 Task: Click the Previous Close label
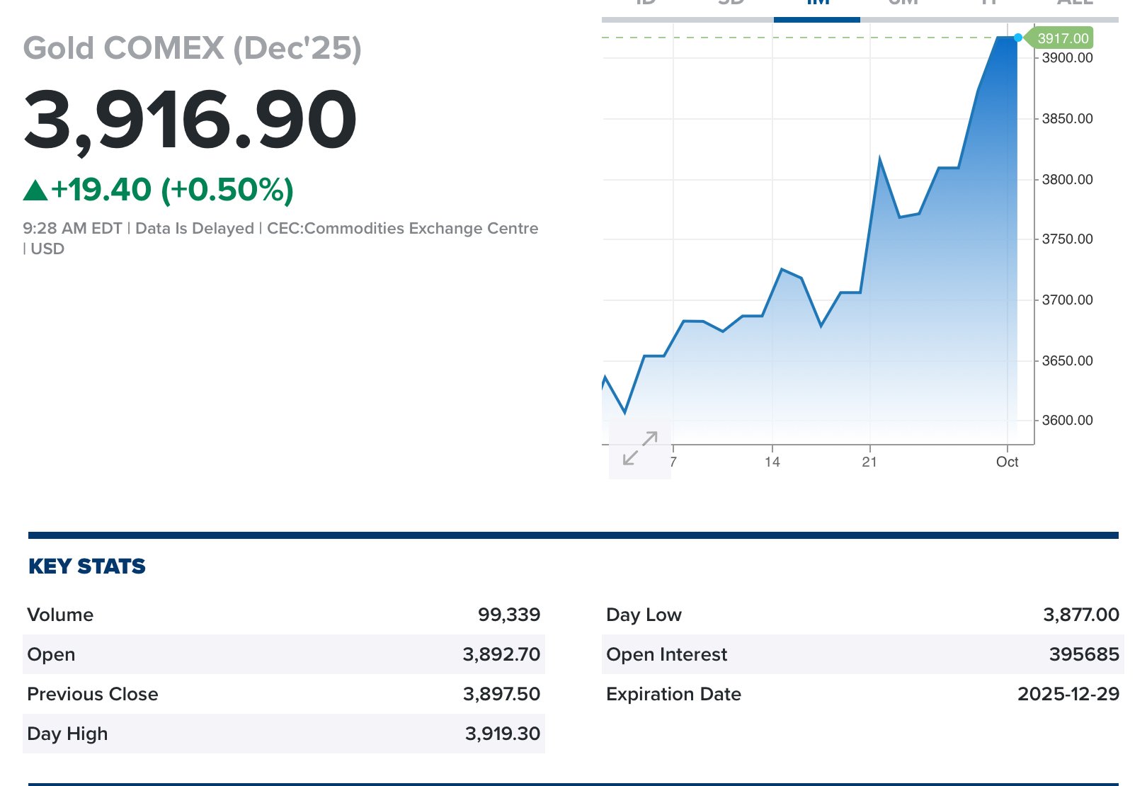[93, 694]
